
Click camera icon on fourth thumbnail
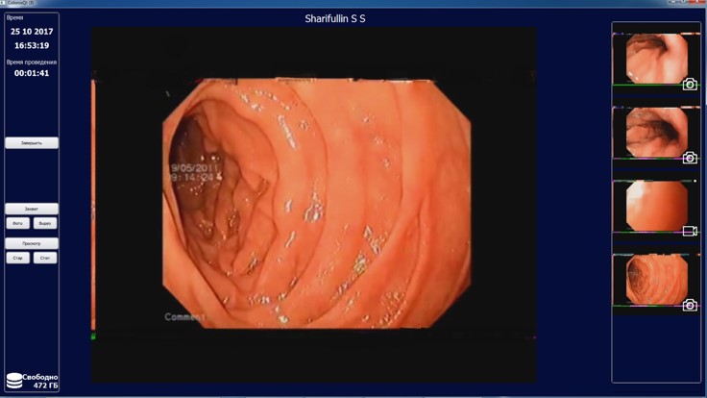click(x=689, y=305)
